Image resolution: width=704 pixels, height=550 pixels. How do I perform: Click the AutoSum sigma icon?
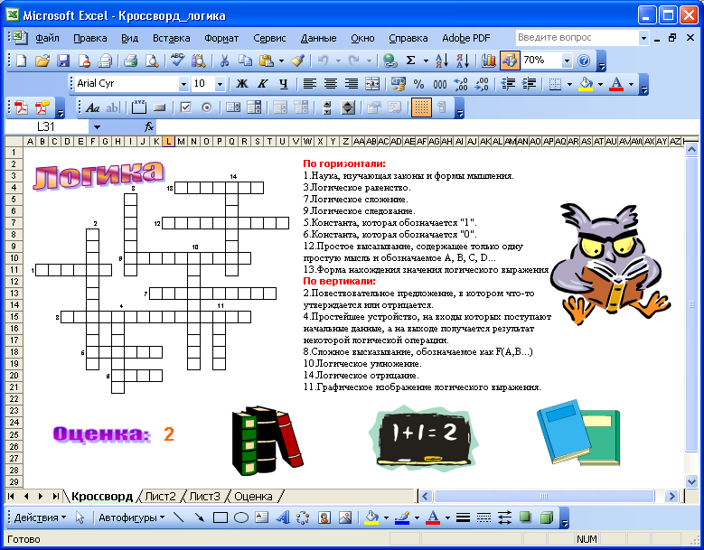click(411, 61)
